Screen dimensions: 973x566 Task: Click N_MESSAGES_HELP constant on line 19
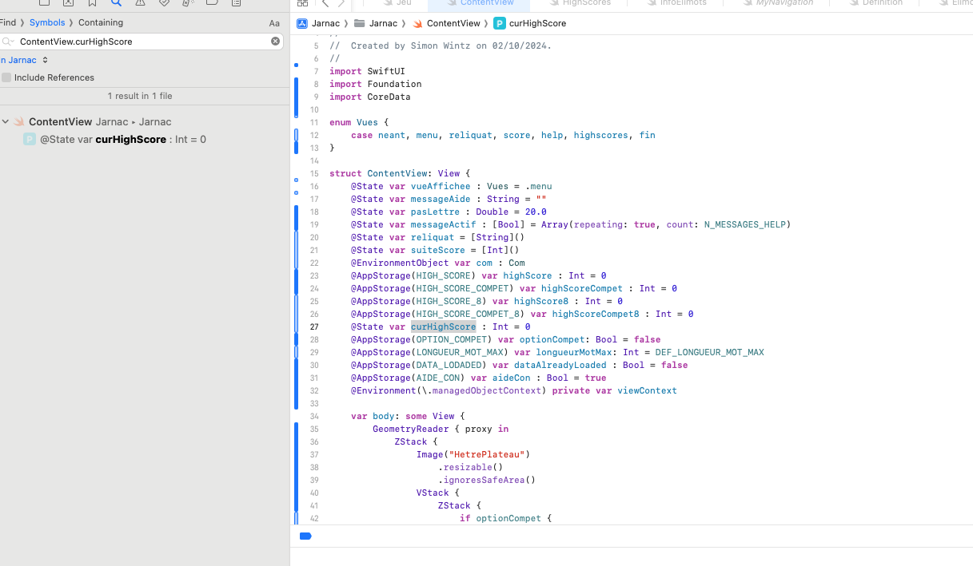[744, 224]
